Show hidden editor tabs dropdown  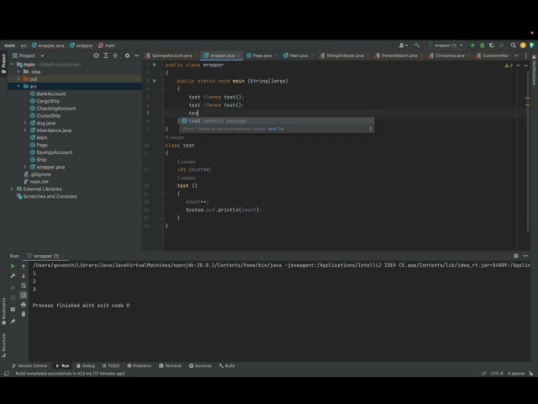[x=517, y=56]
